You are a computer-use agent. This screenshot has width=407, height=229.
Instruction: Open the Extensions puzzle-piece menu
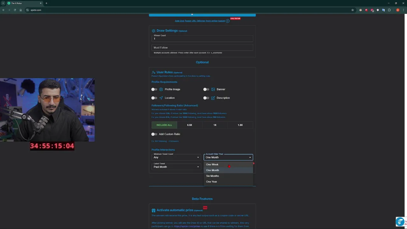tap(389, 10)
